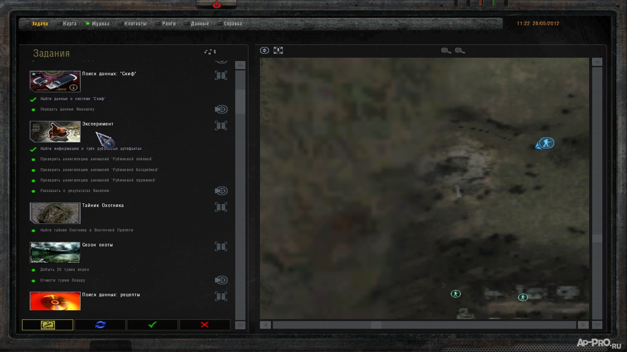627x352 pixels.
Task: Click the Тайник Охотника thumbnail image
Action: (x=55, y=213)
